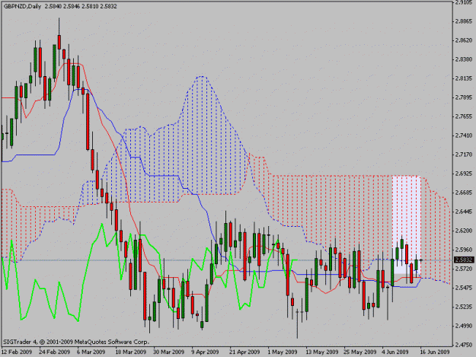The height and width of the screenshot is (357, 476).
Task: Click the 16 Jun 2009 date label
Action: tap(434, 352)
